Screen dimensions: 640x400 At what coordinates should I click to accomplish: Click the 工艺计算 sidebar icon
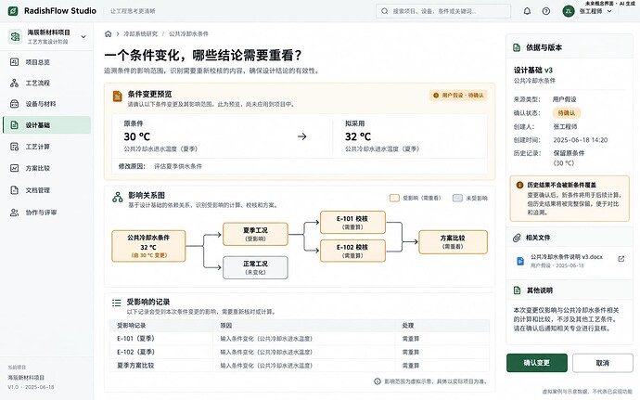pos(14,147)
